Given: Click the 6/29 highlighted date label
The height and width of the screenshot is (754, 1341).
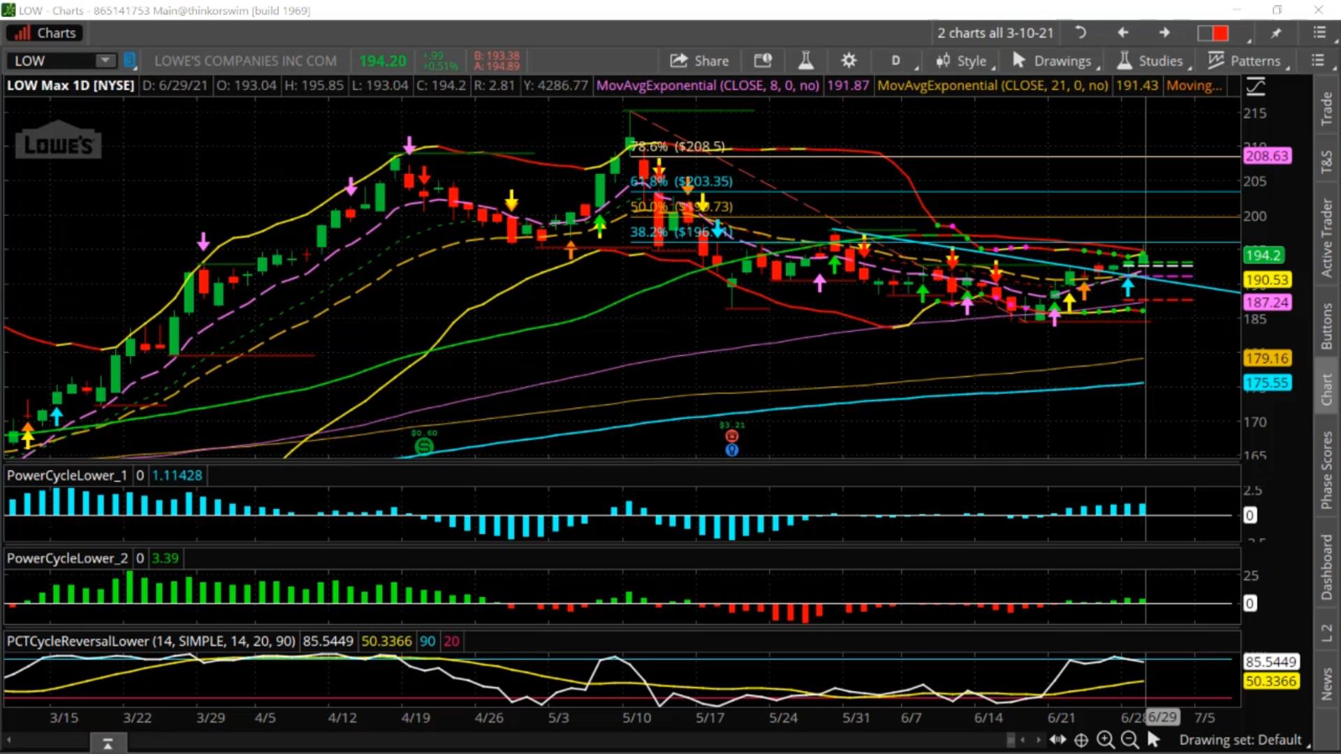Looking at the screenshot, I should (1163, 717).
